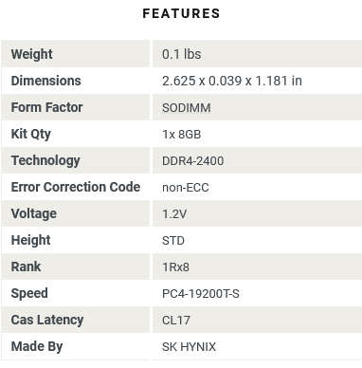Select the Cas Latency label
Screen dimensions: 362x368
click(x=47, y=320)
